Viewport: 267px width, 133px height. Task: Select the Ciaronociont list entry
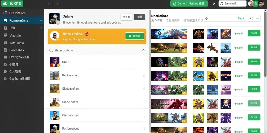tap(97, 115)
